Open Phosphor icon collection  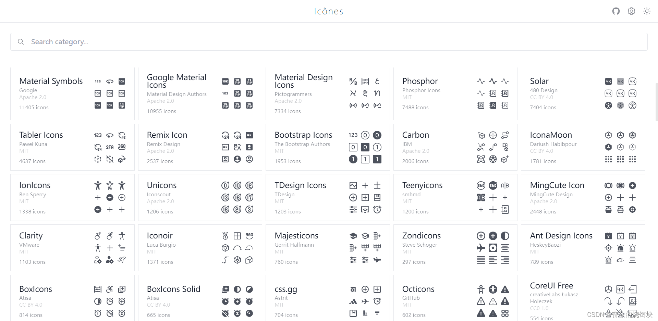[455, 94]
